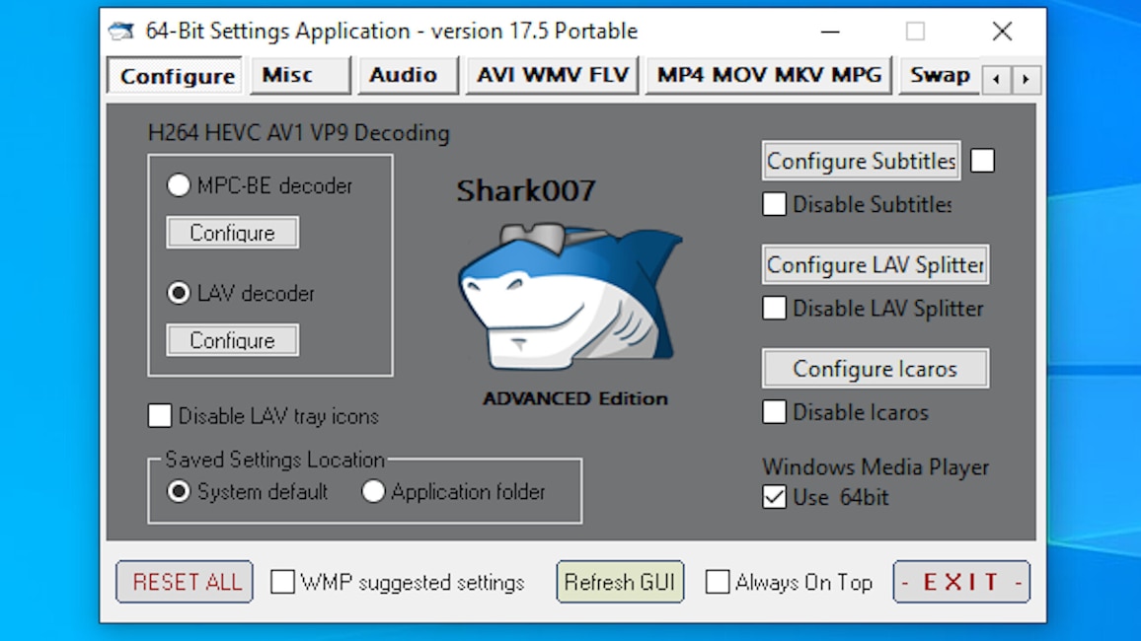Open the Swap tab

click(940, 75)
